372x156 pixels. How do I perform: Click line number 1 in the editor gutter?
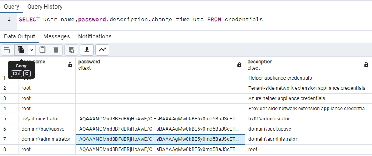pos(9,19)
